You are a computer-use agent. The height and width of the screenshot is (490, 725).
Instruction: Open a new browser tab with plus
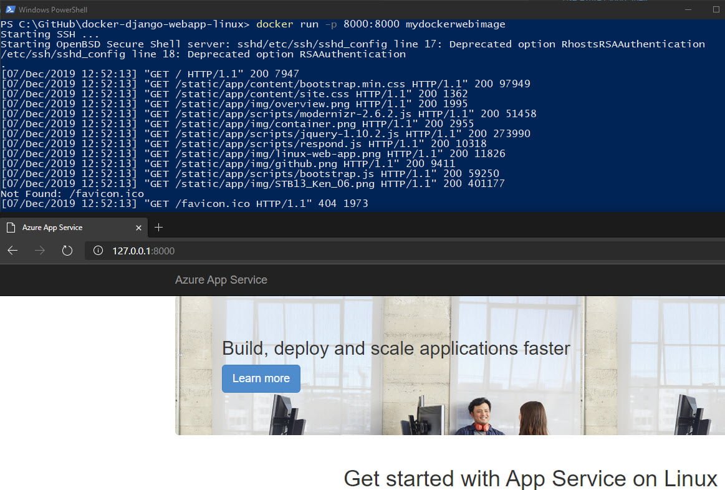158,228
